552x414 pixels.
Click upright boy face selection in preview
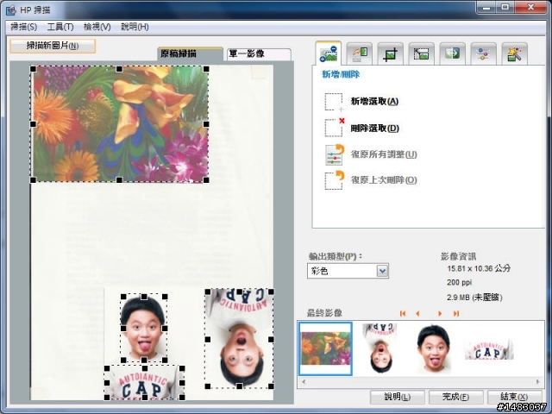(144, 328)
